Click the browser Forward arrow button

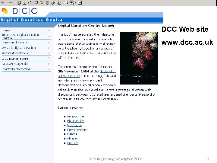(11, 2)
